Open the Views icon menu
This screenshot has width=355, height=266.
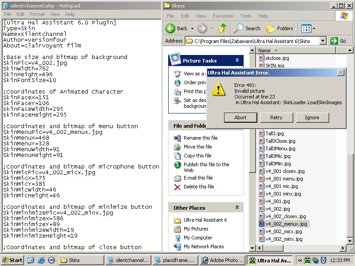306,28
